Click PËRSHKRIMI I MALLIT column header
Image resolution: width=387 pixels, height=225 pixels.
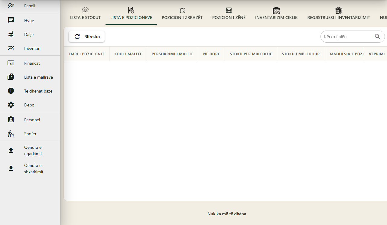(172, 54)
